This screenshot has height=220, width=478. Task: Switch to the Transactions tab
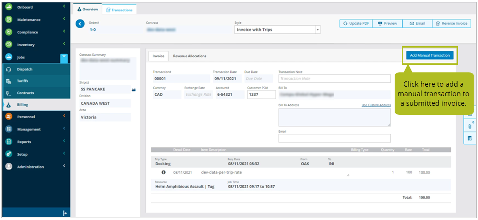(119, 10)
